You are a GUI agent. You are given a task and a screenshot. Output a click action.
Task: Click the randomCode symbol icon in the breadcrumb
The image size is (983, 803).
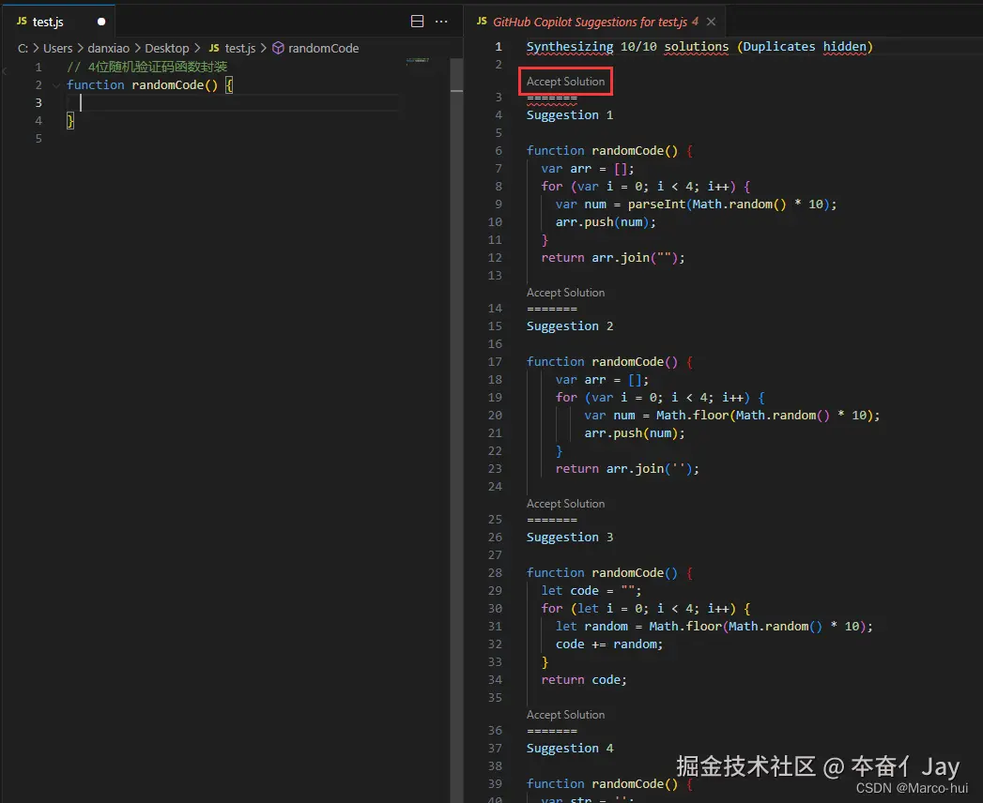[278, 48]
